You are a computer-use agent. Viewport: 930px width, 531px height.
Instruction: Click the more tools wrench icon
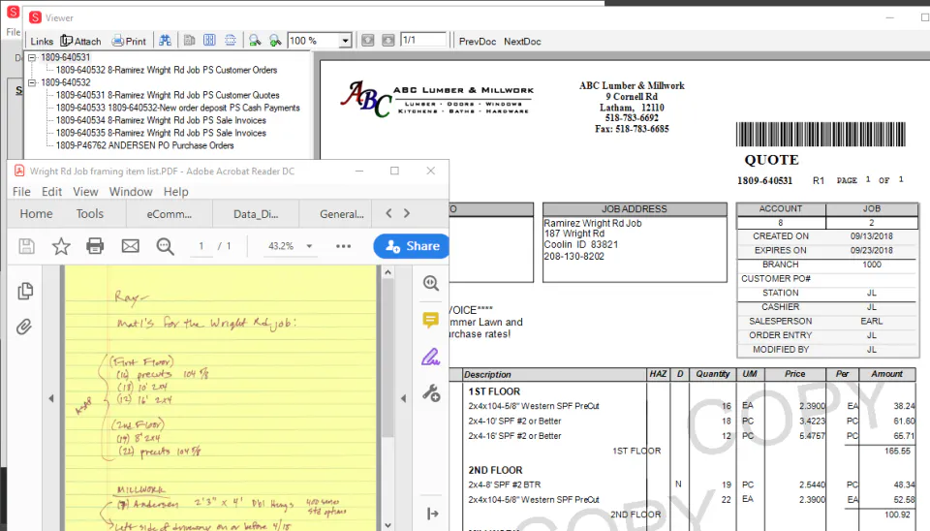(431, 393)
